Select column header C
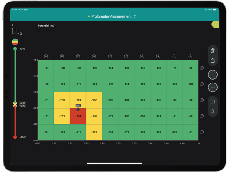Screen dimensions: 229x172 (78, 57)
